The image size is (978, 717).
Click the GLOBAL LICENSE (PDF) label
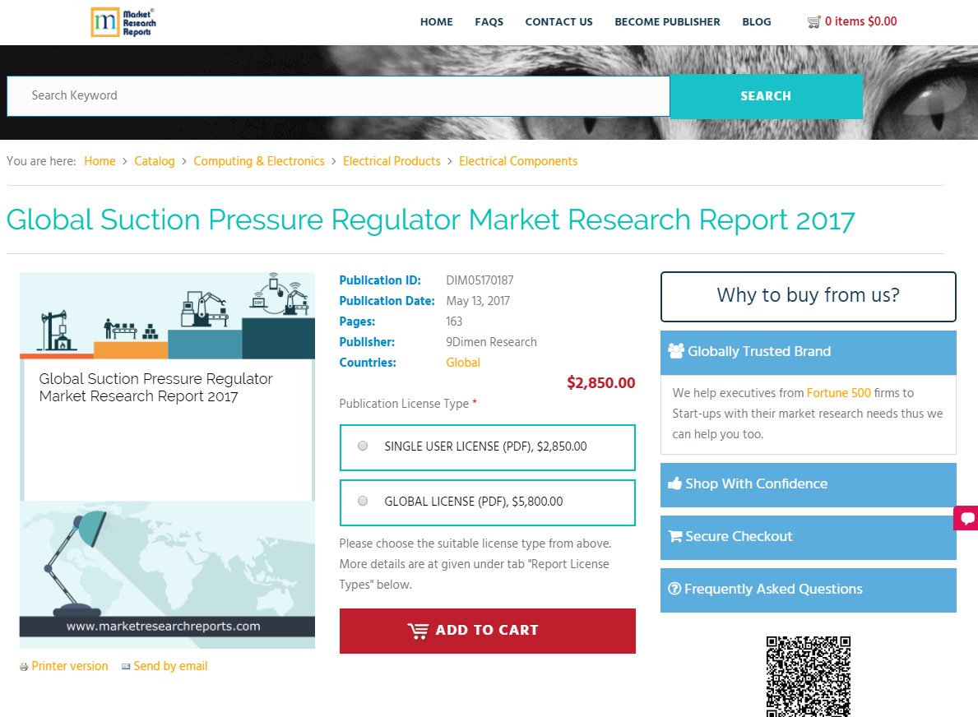coord(474,502)
